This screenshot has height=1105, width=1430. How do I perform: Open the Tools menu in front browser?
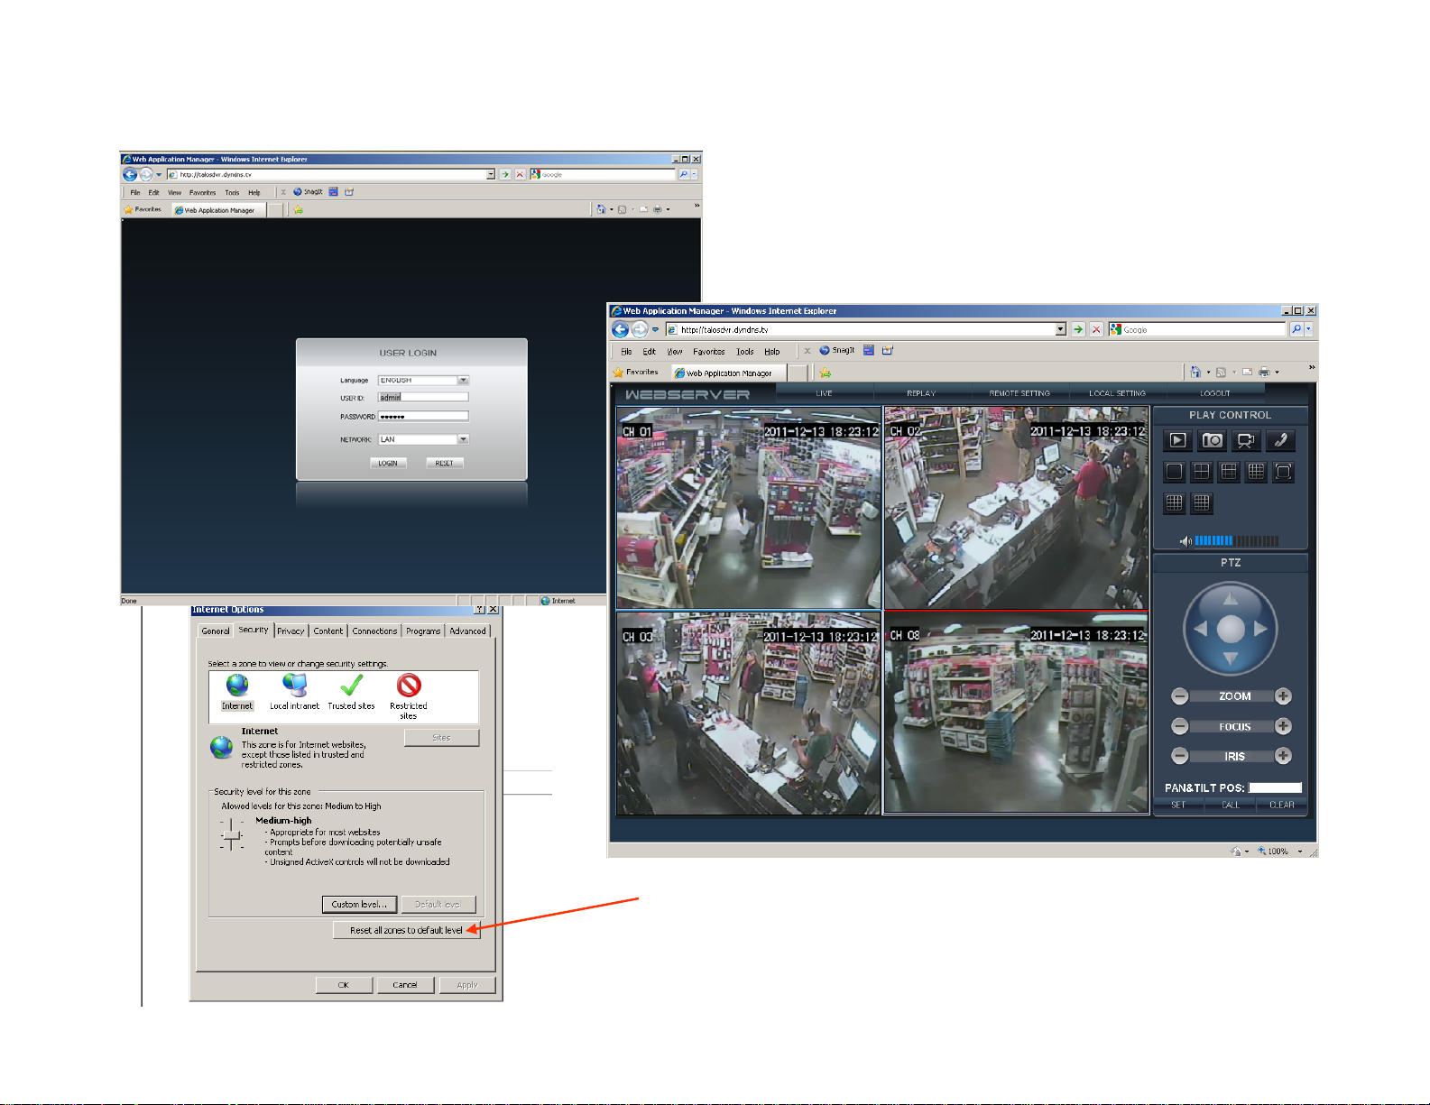pyautogui.click(x=744, y=352)
